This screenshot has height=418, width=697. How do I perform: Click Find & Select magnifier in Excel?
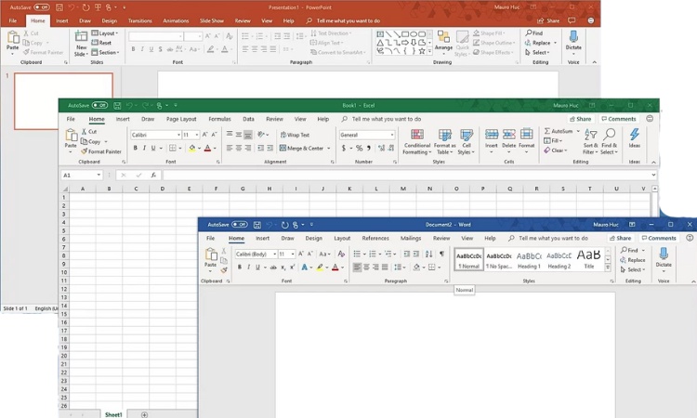(x=609, y=142)
